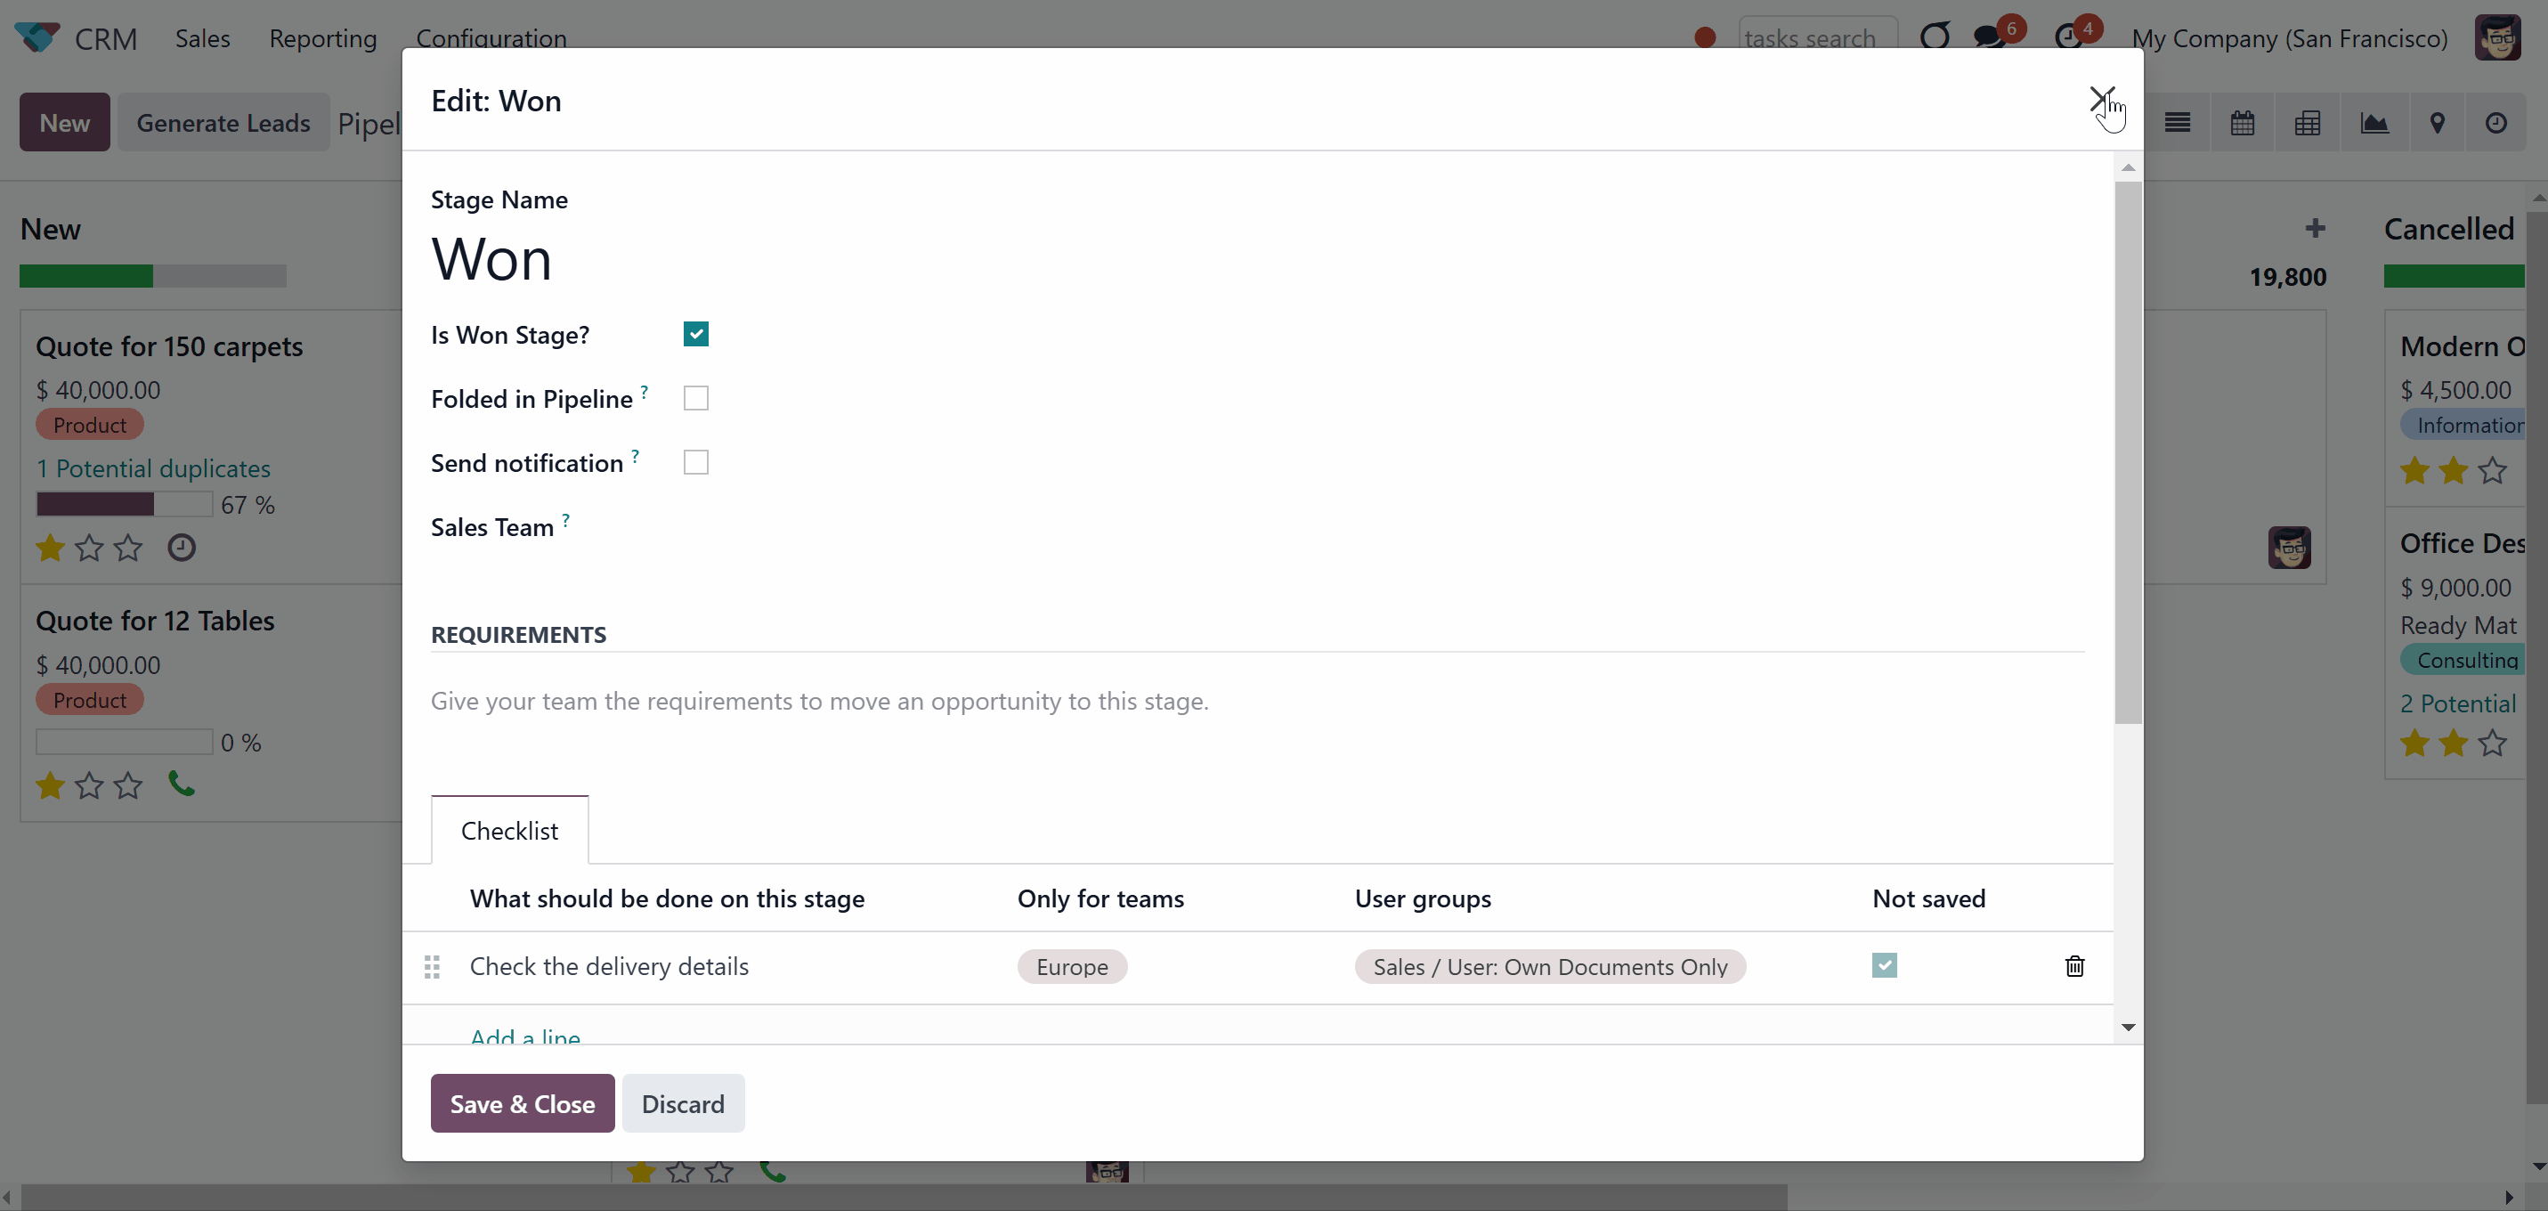
Task: Click first star on Modern O card
Action: pyautogui.click(x=2414, y=470)
